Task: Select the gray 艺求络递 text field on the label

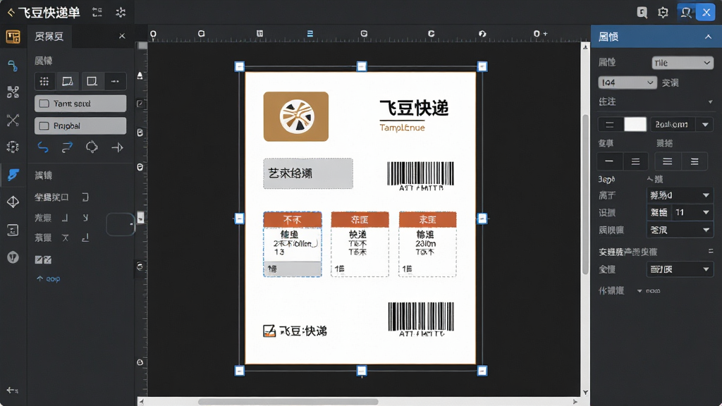Action: pyautogui.click(x=308, y=173)
